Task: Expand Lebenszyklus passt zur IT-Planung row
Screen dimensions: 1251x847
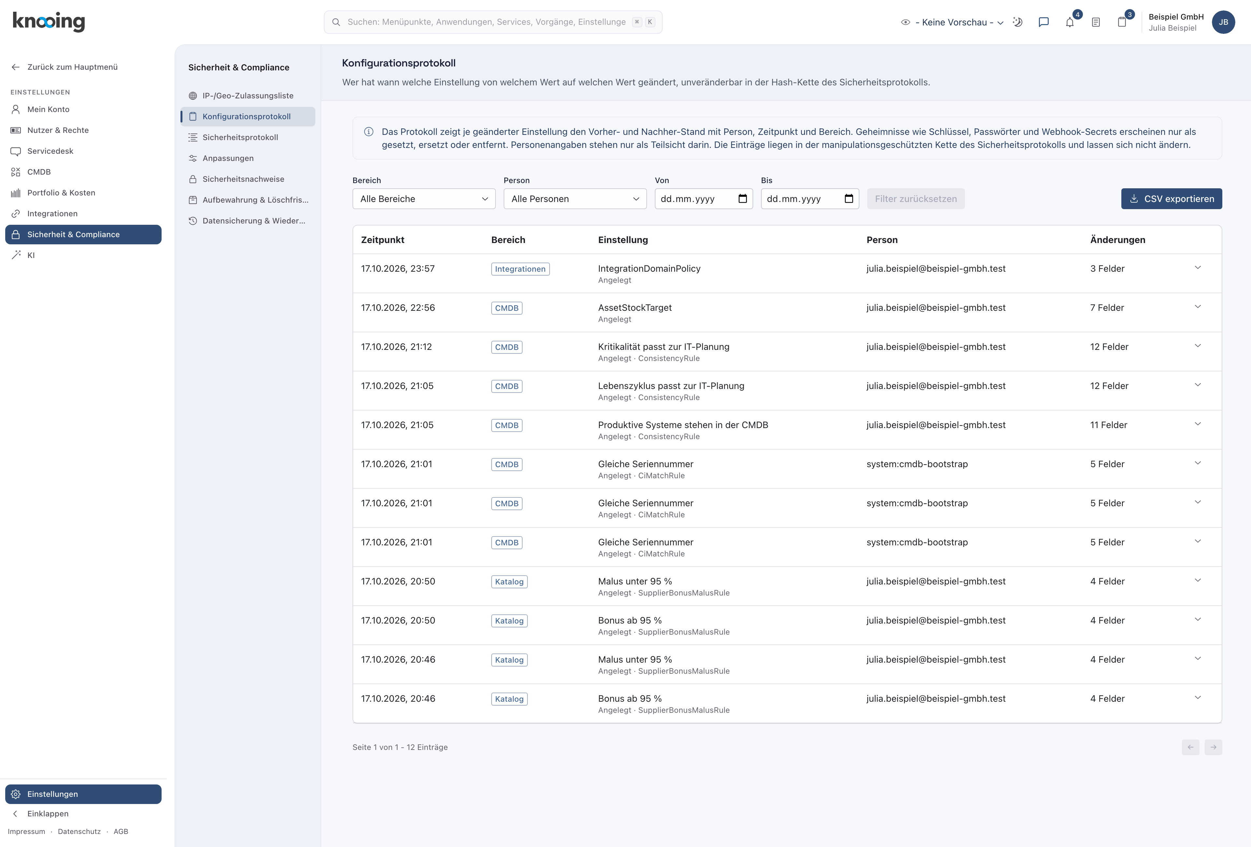Action: tap(1197, 385)
